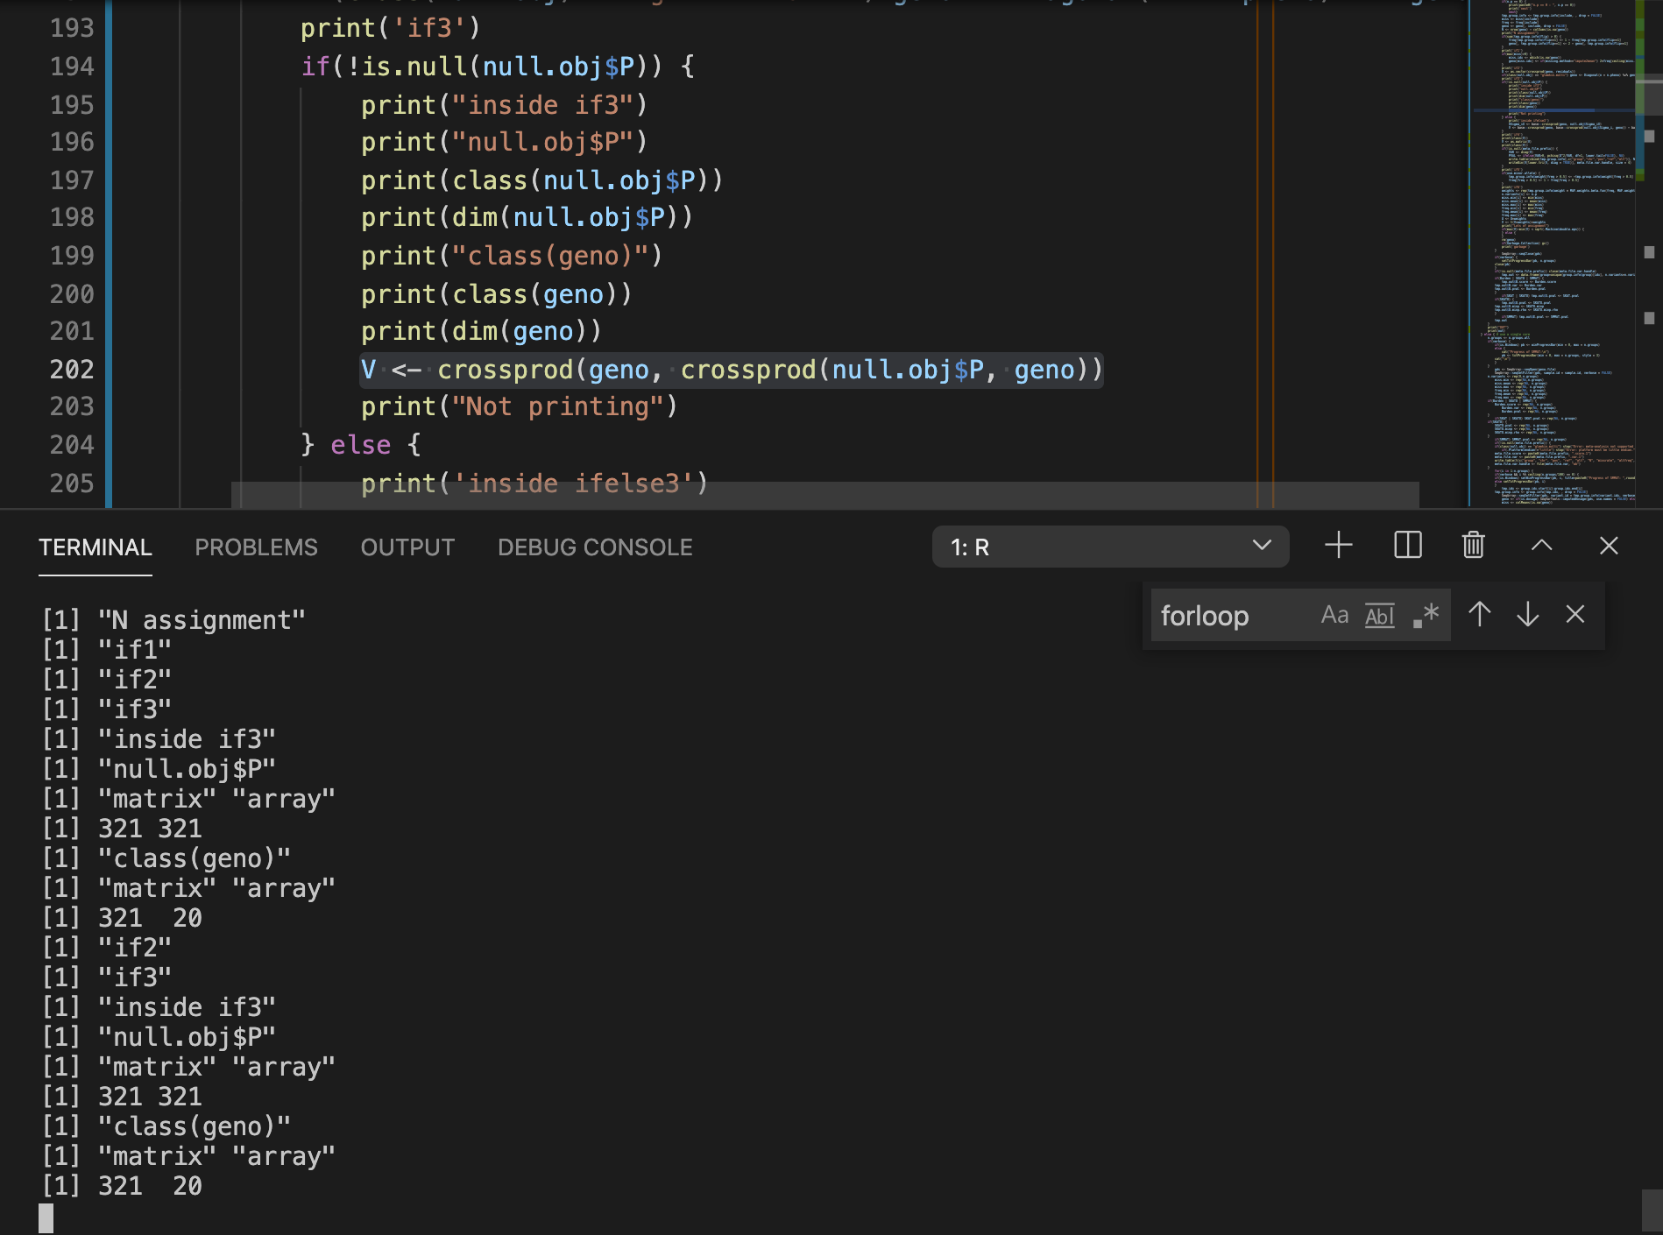Switch to the PROBLEMS tab
Screen dimensions: 1663x1235
click(x=256, y=547)
